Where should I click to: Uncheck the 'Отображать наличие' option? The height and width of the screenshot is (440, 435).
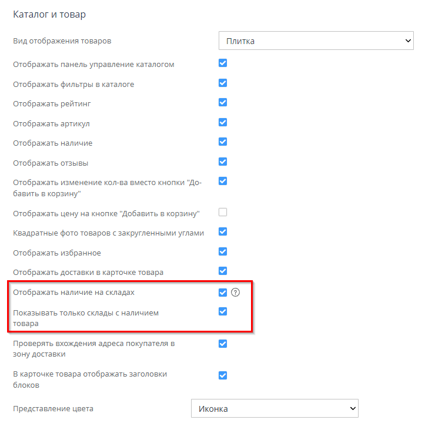pyautogui.click(x=223, y=142)
